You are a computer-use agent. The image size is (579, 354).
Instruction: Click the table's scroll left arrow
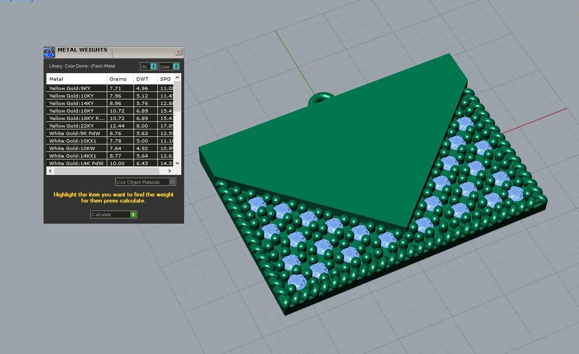click(x=51, y=171)
